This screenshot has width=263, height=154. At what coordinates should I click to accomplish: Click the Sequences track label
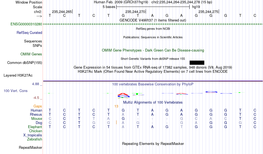coord(33,41)
